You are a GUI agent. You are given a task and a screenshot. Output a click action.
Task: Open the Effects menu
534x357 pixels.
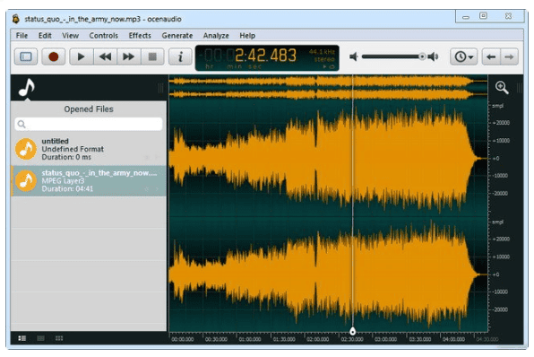(140, 36)
